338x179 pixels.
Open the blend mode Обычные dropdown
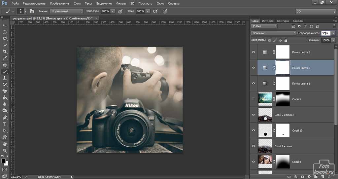[274, 33]
